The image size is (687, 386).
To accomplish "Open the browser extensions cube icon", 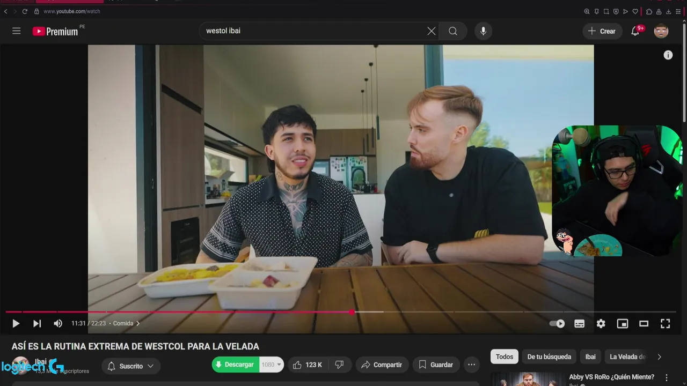I will 649,11.
